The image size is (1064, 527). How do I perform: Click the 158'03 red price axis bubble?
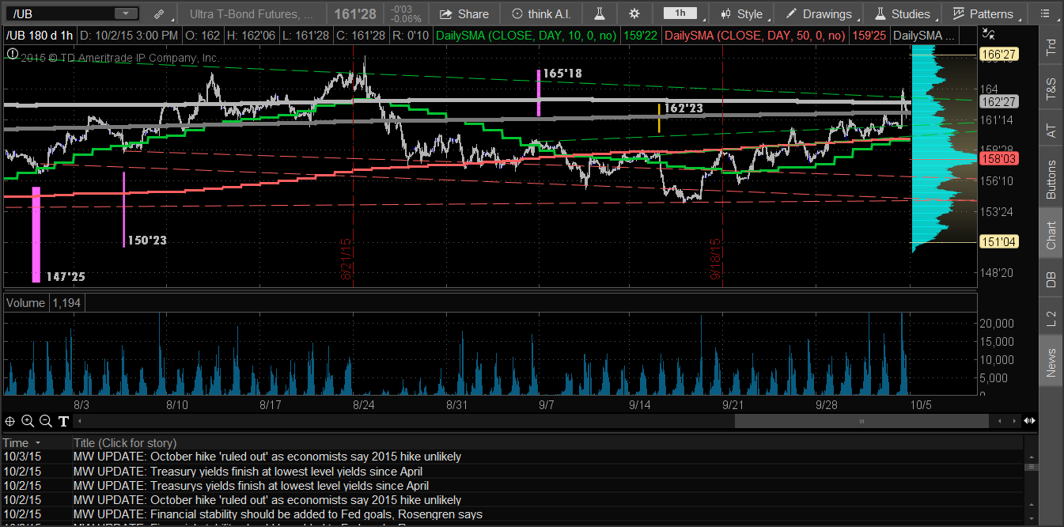(998, 158)
